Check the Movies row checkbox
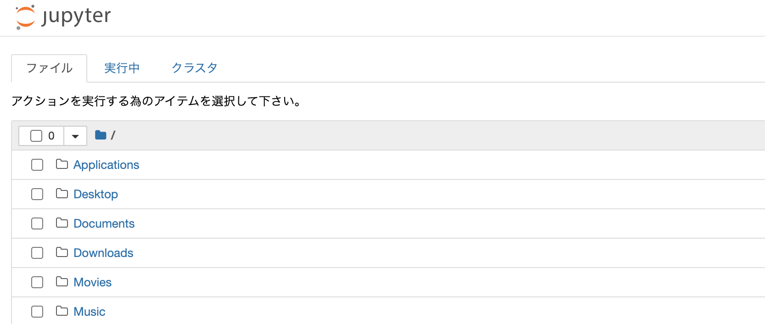The image size is (765, 324). click(37, 282)
